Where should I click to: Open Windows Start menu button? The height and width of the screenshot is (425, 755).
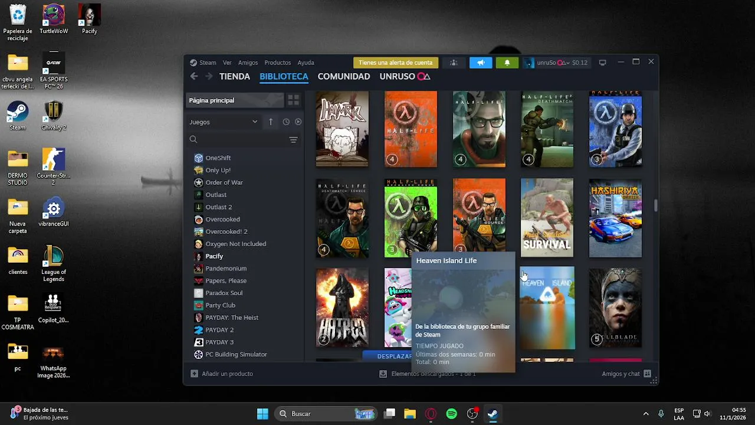pos(262,414)
